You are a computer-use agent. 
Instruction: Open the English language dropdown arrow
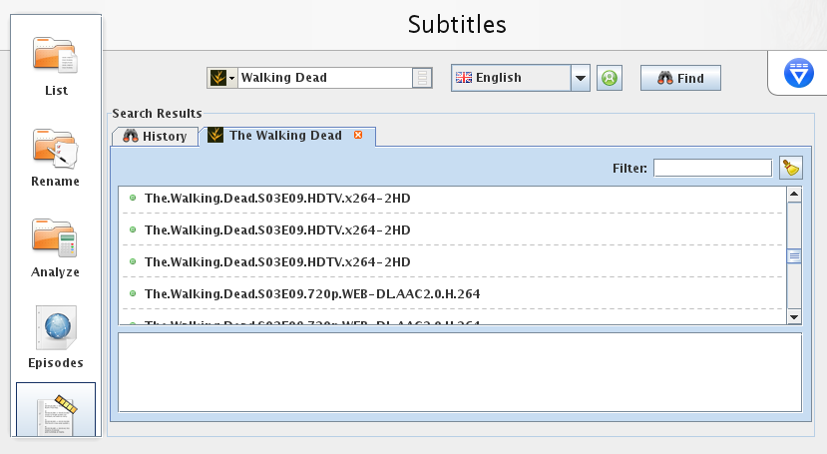tap(581, 78)
